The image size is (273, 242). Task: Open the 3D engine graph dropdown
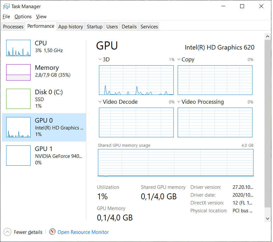(100, 60)
